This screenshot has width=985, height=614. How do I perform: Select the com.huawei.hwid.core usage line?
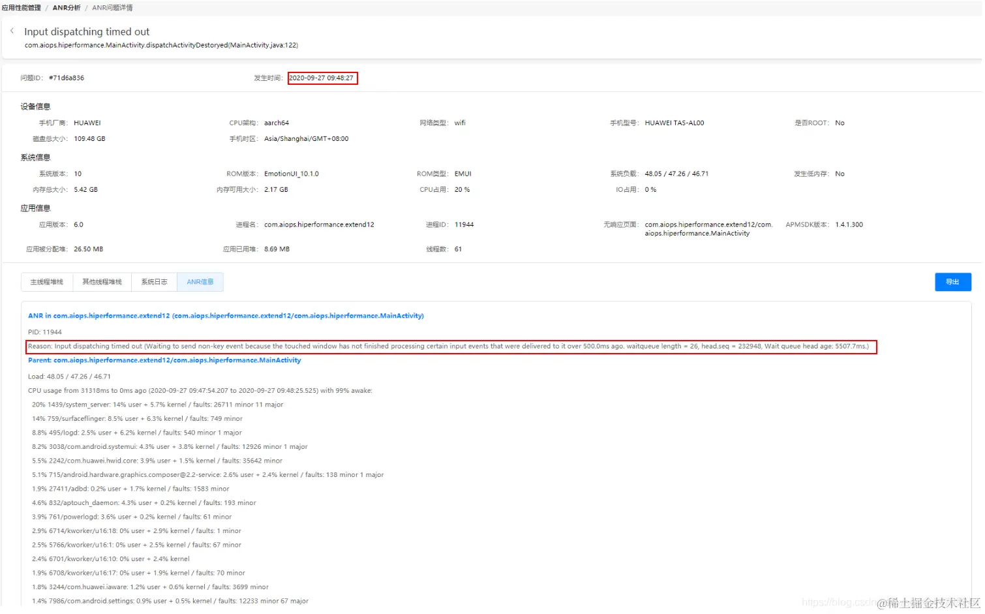(157, 461)
